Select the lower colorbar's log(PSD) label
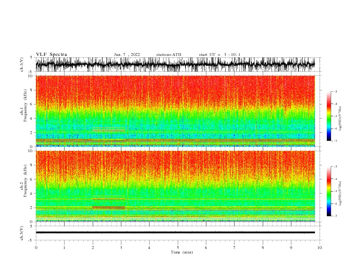 coord(340,194)
